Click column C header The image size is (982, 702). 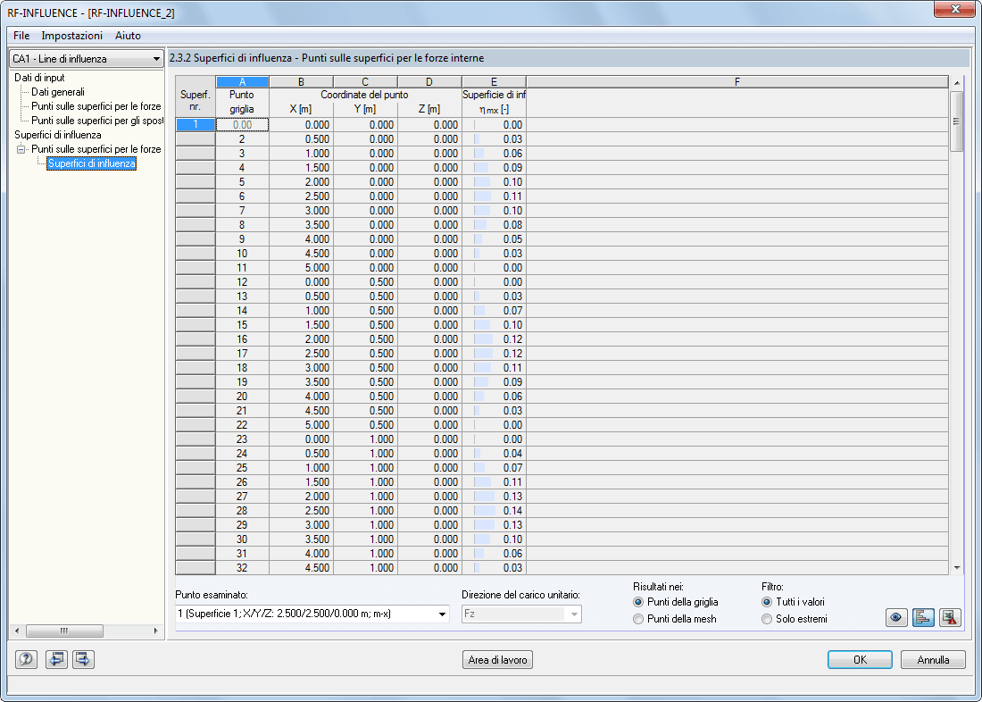click(x=365, y=82)
